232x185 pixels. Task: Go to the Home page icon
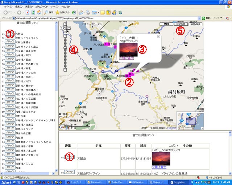tap(39, 13)
